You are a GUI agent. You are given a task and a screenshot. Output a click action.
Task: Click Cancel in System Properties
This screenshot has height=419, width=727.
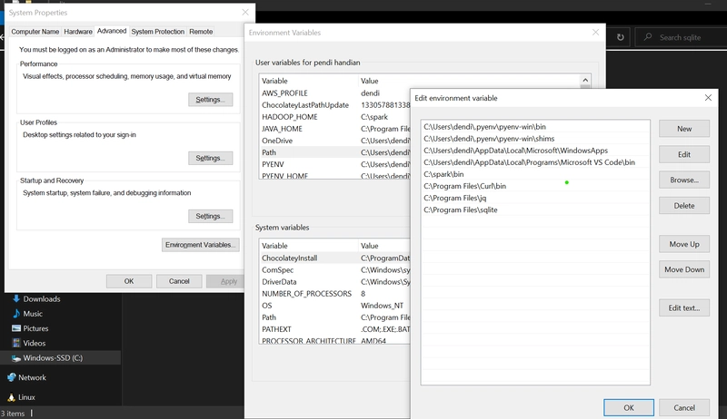[179, 281]
